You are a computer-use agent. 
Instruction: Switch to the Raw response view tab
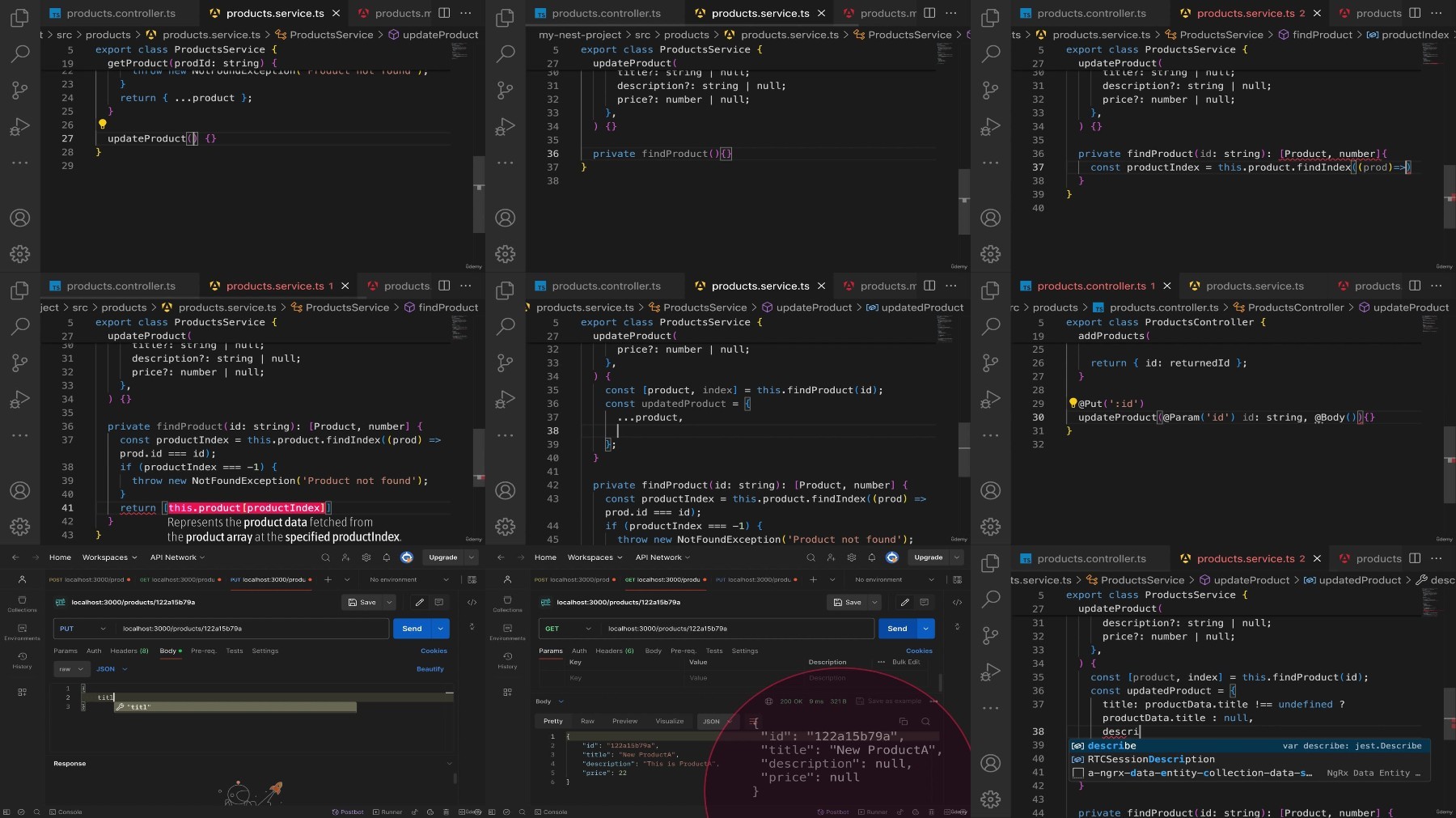(587, 721)
